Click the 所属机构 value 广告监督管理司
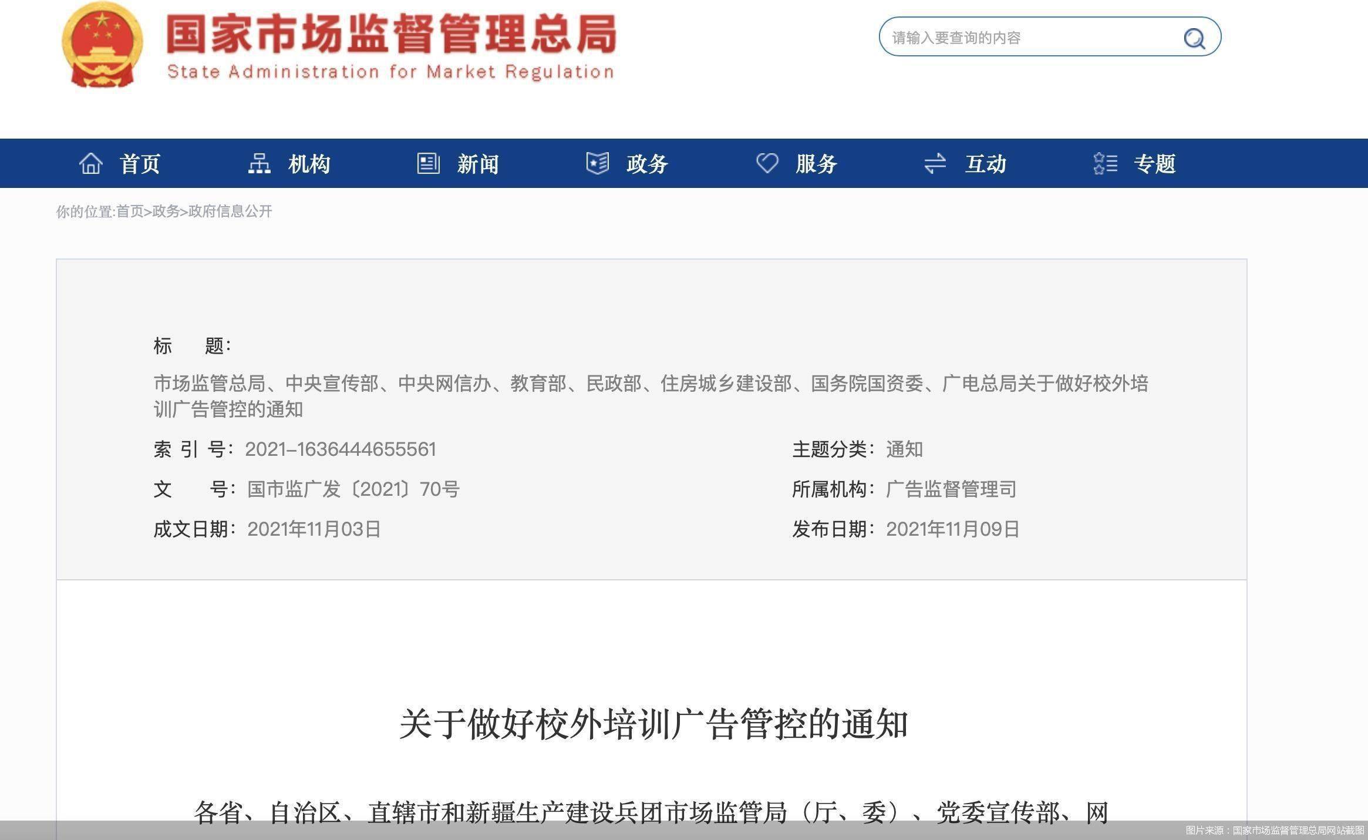This screenshot has width=1368, height=840. pyautogui.click(x=951, y=489)
